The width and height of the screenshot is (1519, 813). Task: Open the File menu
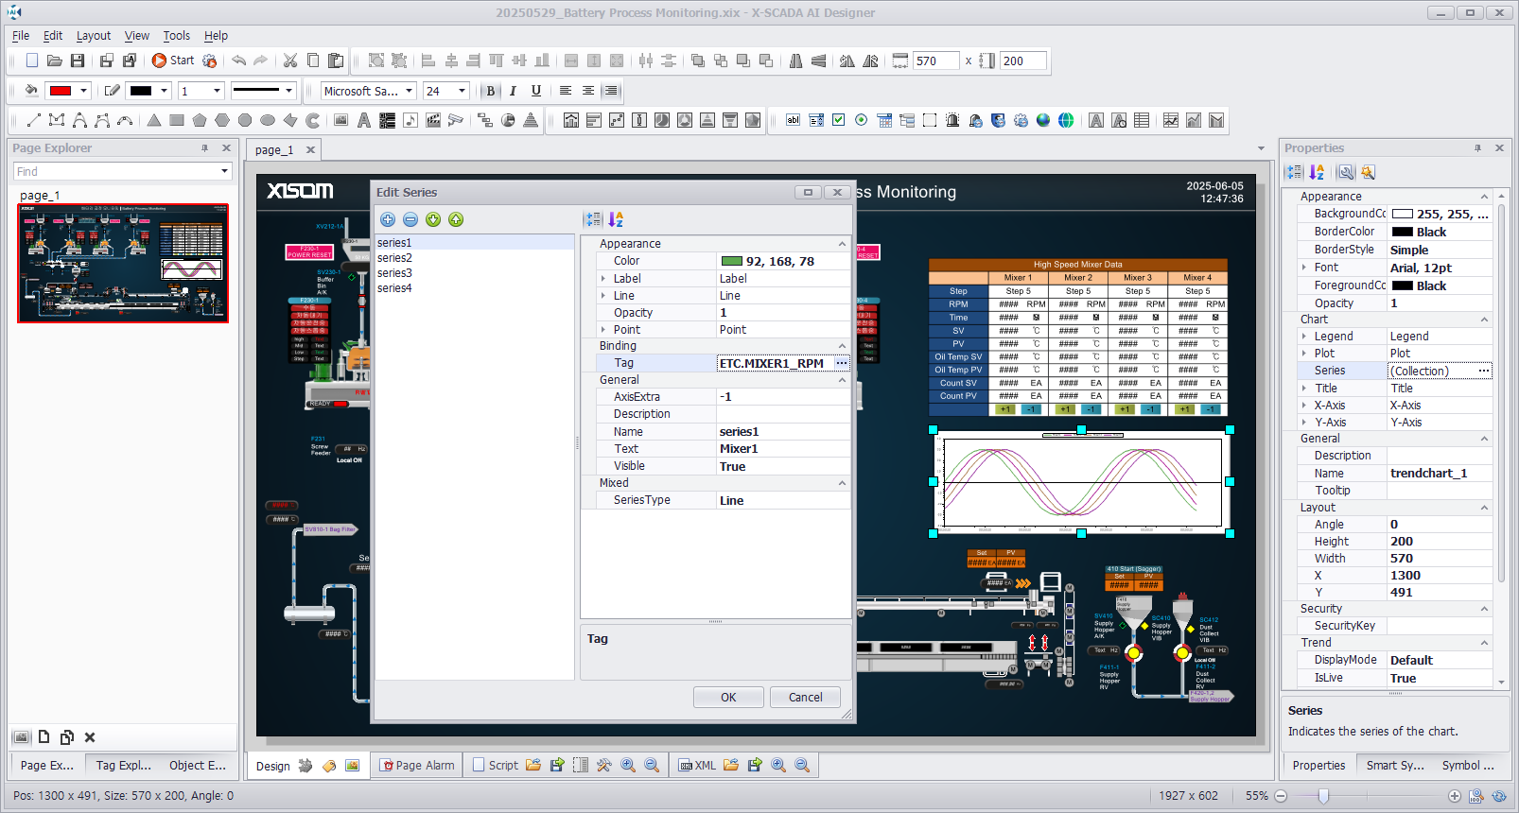click(21, 35)
